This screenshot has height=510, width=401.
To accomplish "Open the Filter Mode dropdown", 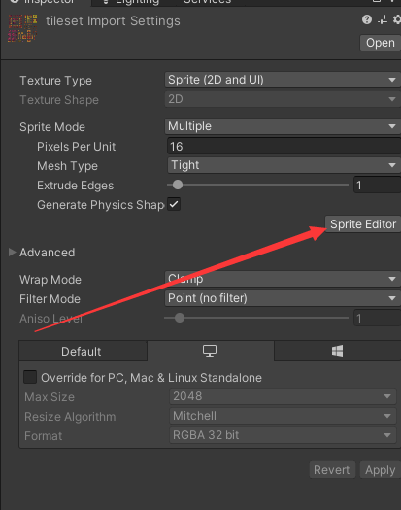I will click(283, 298).
